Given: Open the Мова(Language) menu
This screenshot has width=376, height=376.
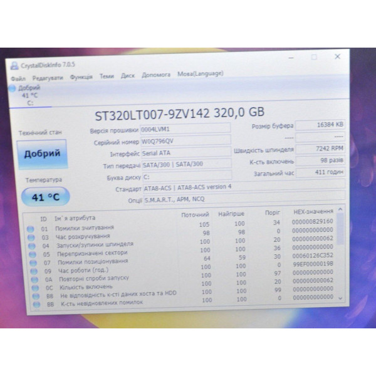Looking at the screenshot, I should point(201,74).
